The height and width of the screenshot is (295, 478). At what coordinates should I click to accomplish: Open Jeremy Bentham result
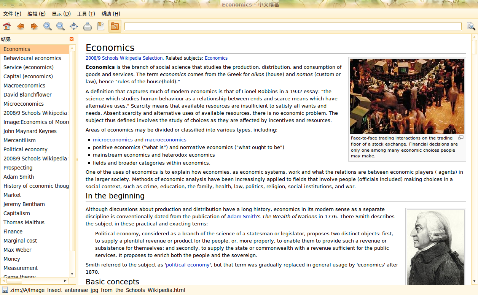pos(35,204)
